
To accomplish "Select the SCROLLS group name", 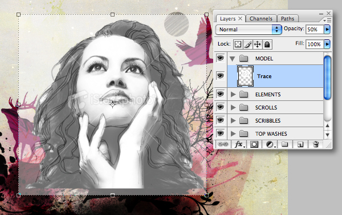I will pyautogui.click(x=266, y=108).
